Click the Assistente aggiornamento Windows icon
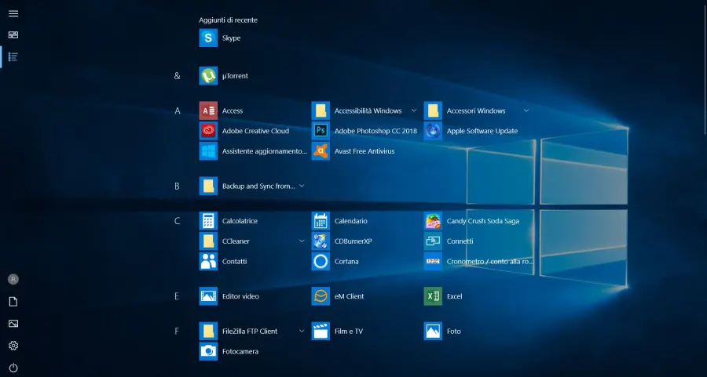707x377 pixels. [x=208, y=151]
